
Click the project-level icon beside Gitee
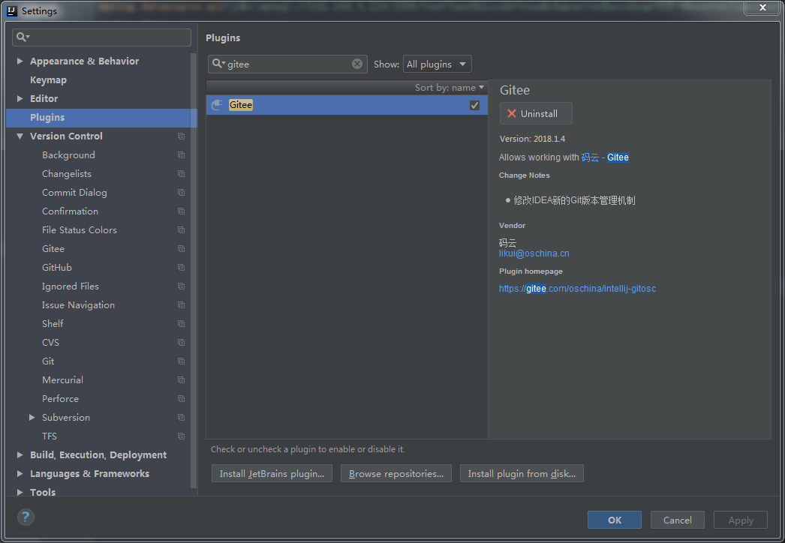pyautogui.click(x=181, y=249)
